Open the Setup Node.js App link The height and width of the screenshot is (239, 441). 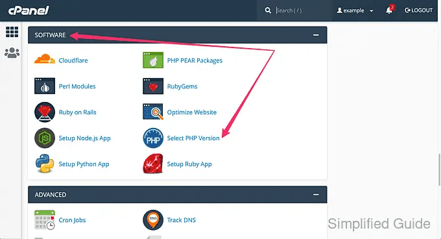pyautogui.click(x=84, y=138)
